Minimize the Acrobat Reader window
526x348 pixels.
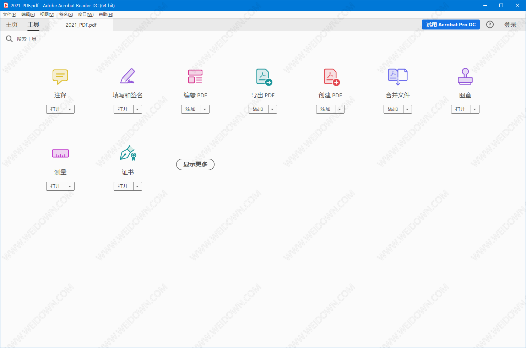pos(485,5)
